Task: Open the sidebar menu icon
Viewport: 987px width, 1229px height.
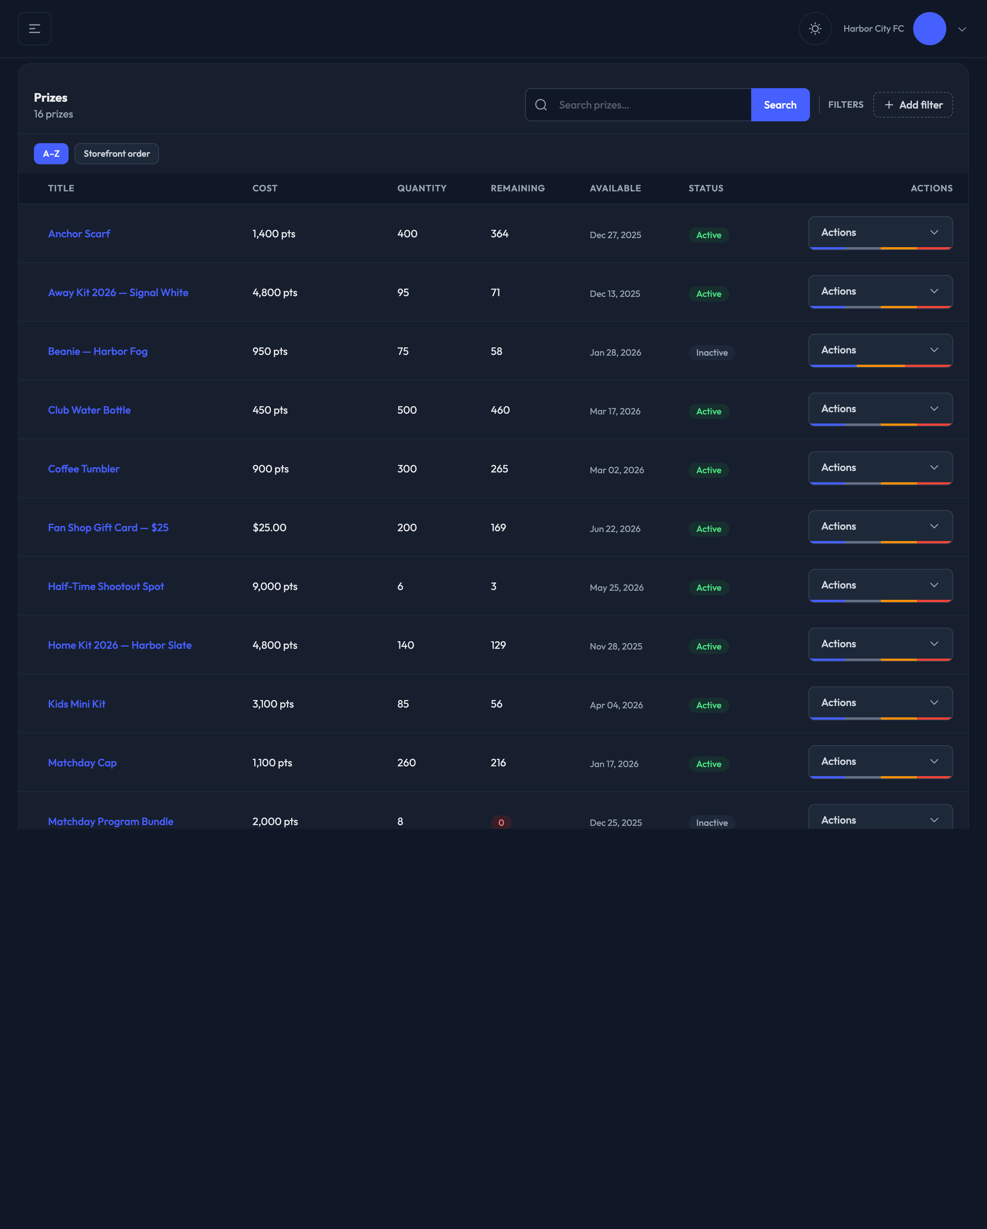Action: (x=35, y=29)
